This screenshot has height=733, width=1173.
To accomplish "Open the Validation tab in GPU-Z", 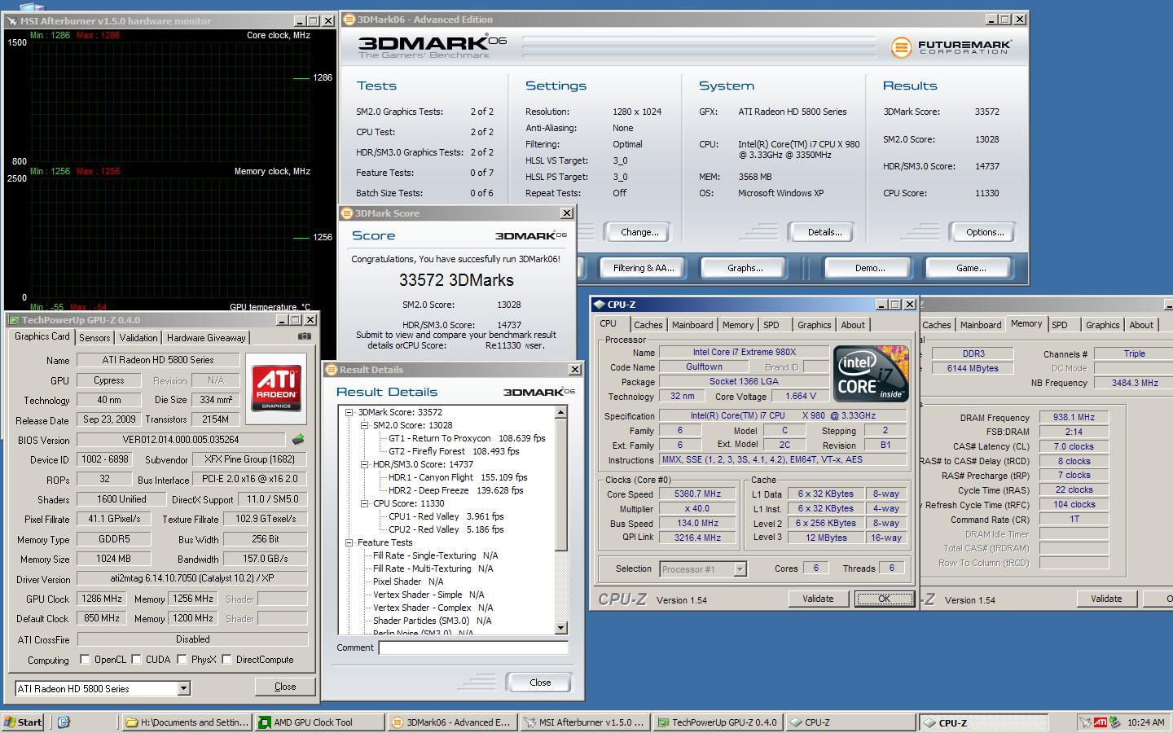I will tap(138, 338).
